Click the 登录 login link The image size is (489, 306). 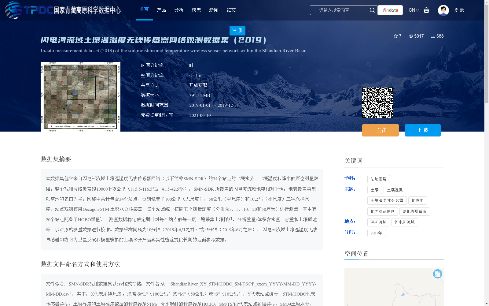tap(459, 10)
